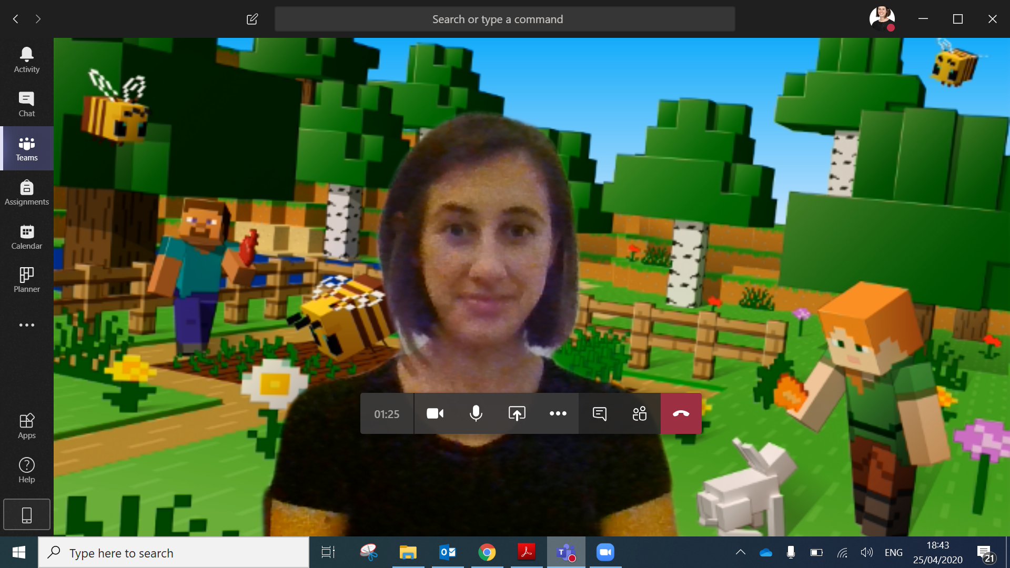The height and width of the screenshot is (568, 1010).
Task: Turn the camera off
Action: point(435,413)
